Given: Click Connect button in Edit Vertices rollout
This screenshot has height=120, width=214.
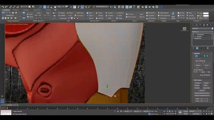Looking at the screenshot, I should (x=202, y=90).
